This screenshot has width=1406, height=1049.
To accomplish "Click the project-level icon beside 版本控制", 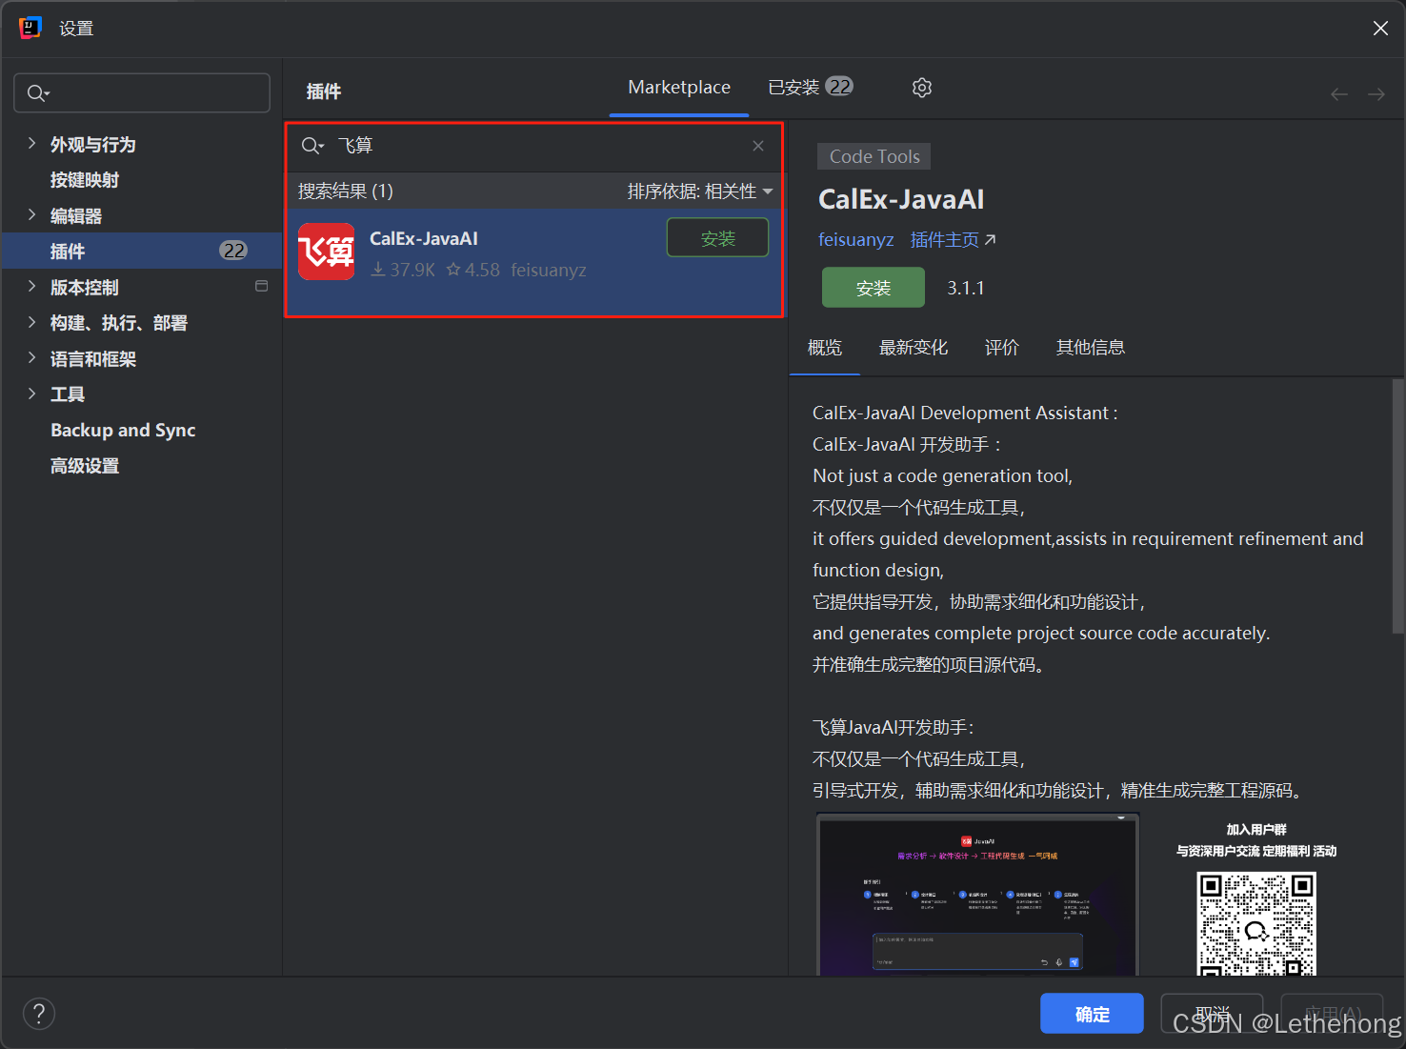I will pyautogui.click(x=262, y=286).
